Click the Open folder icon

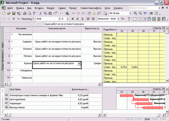tap(9, 13)
